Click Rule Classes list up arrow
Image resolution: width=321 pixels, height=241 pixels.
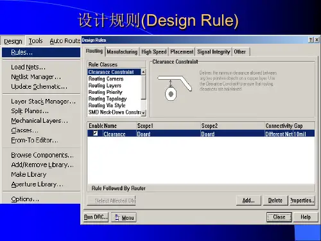143,72
